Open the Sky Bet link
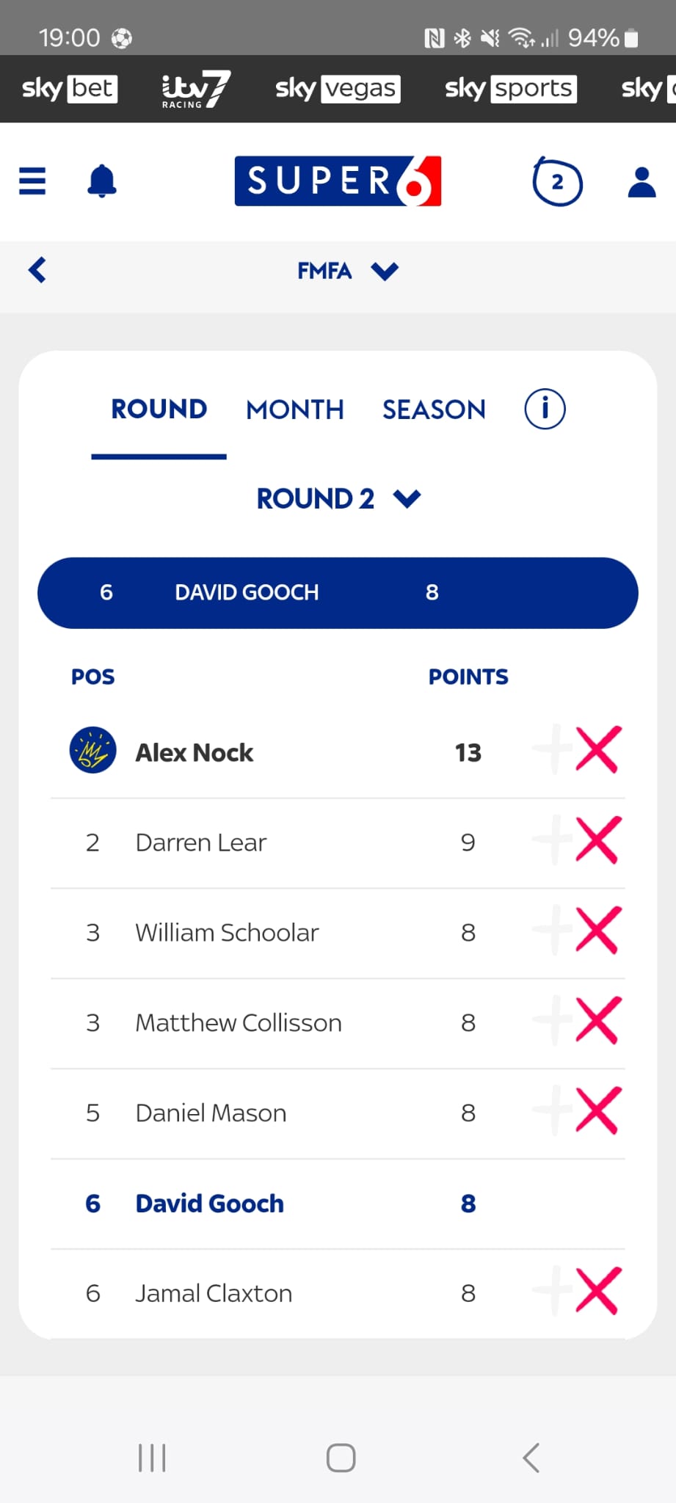This screenshot has height=1503, width=676. coord(70,89)
